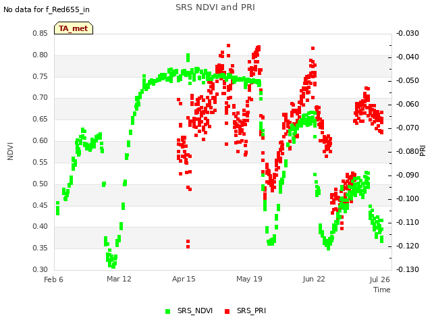Click the Mar 12 x-axis tick label
Screen dimensions: 432x324
pyautogui.click(x=119, y=279)
